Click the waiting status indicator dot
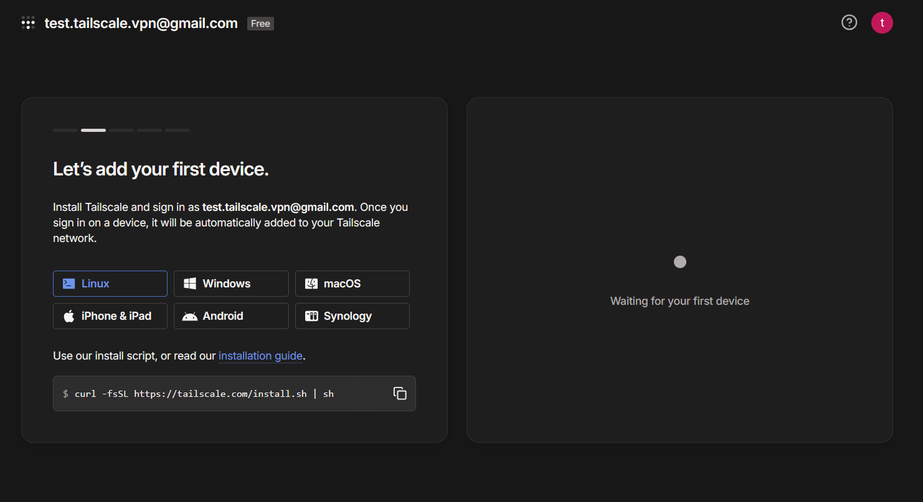923x502 pixels. (x=679, y=262)
